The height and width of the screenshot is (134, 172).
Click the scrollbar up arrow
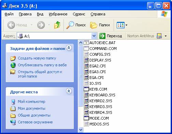(81, 43)
